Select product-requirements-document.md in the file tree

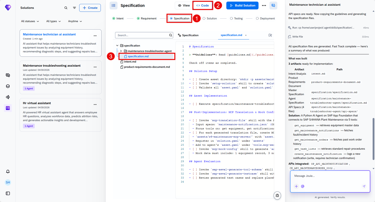pos(145,67)
